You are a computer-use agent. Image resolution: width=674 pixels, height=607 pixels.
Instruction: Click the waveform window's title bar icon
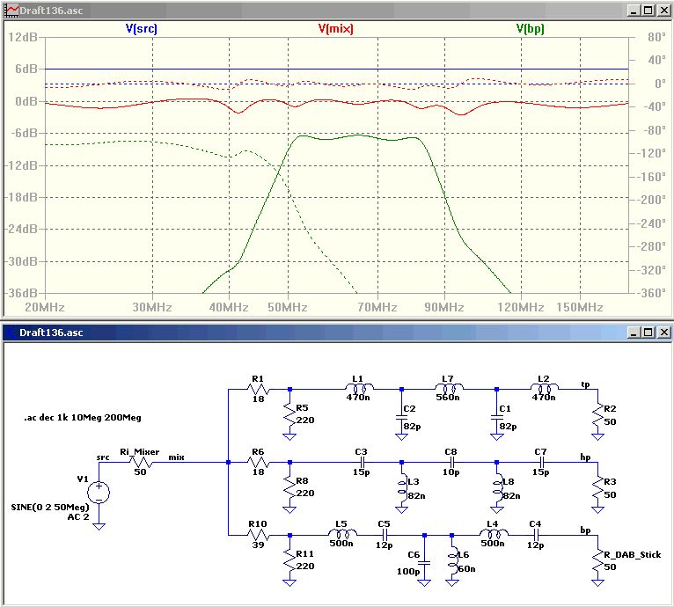[x=11, y=10]
